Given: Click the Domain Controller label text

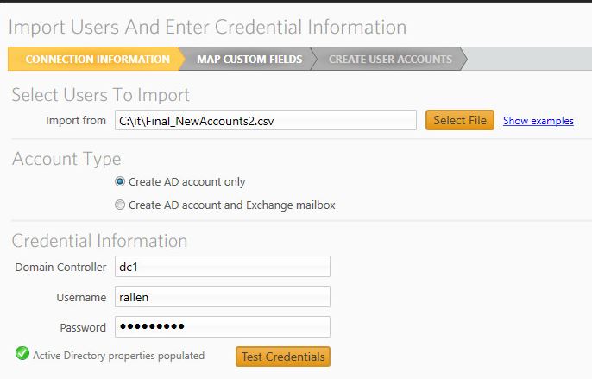Looking at the screenshot, I should point(60,267).
